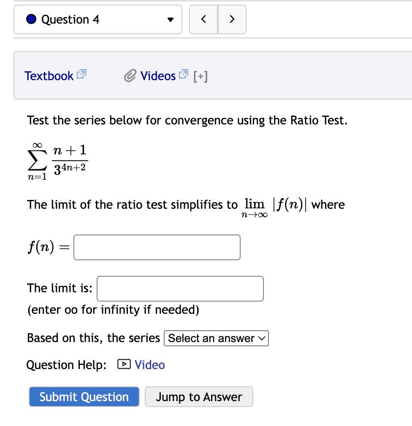Screen dimensions: 412x426
Task: Click the [+] icon after the Videos link
Action: 200,76
